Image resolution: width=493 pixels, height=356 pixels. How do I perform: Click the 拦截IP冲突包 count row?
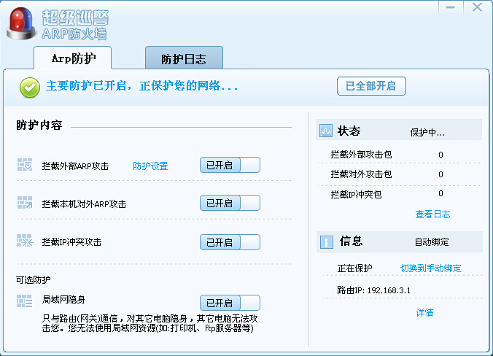pos(400,194)
